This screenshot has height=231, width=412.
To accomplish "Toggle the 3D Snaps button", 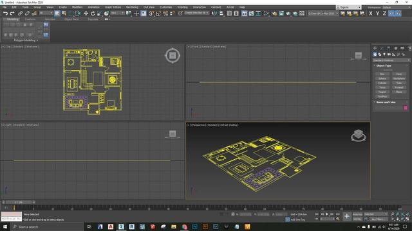I will pos(151,13).
